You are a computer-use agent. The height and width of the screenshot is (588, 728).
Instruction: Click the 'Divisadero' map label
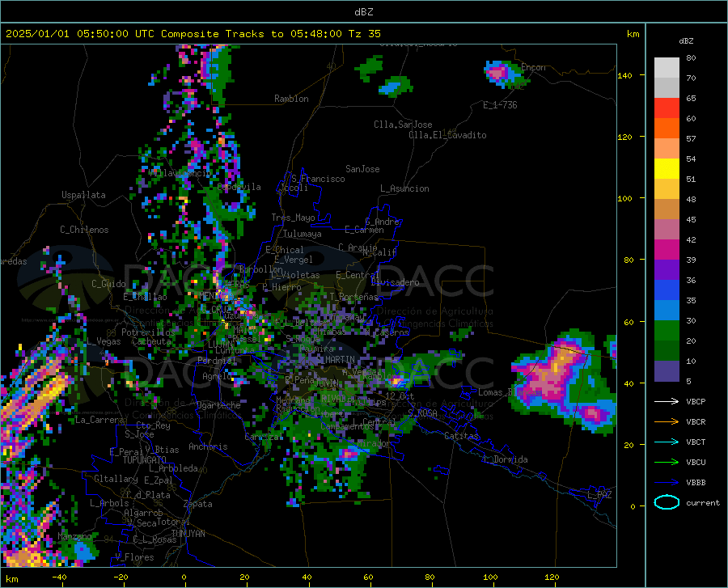pos(395,282)
